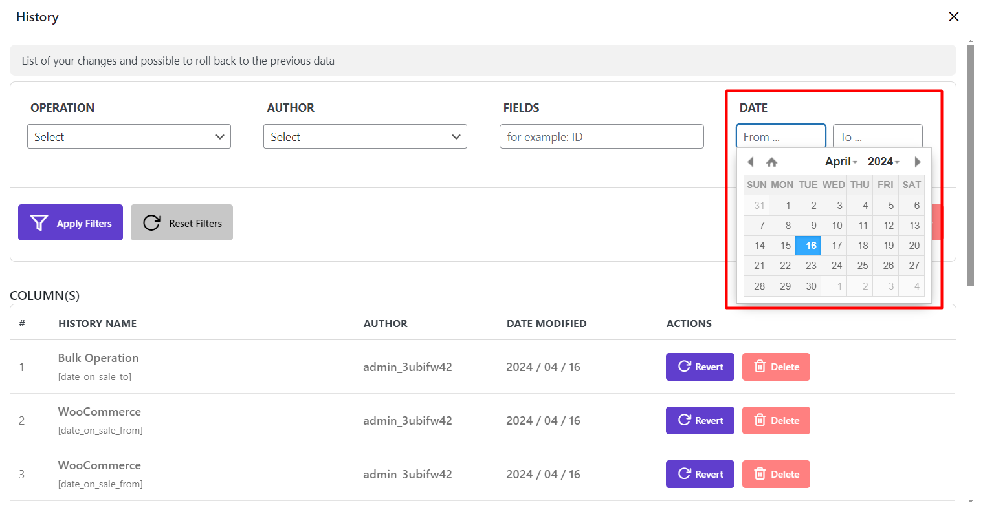Image resolution: width=983 pixels, height=512 pixels.
Task: Open the Operation select dropdown
Action: click(129, 136)
